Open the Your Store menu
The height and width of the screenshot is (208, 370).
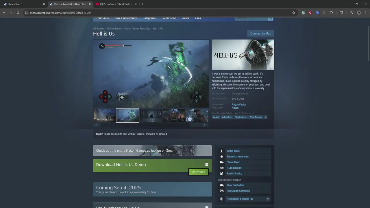coord(103,18)
